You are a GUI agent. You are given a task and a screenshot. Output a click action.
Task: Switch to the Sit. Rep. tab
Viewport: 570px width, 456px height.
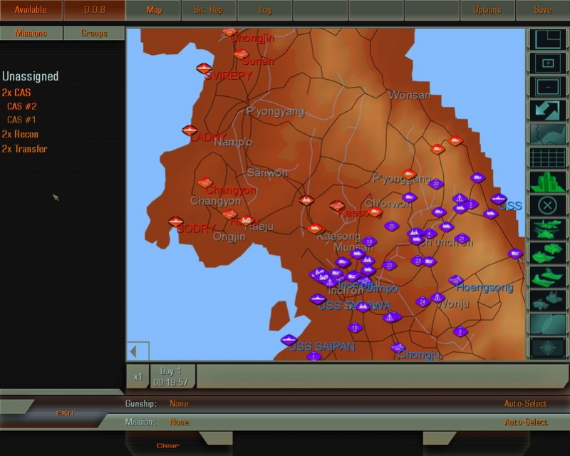point(209,10)
